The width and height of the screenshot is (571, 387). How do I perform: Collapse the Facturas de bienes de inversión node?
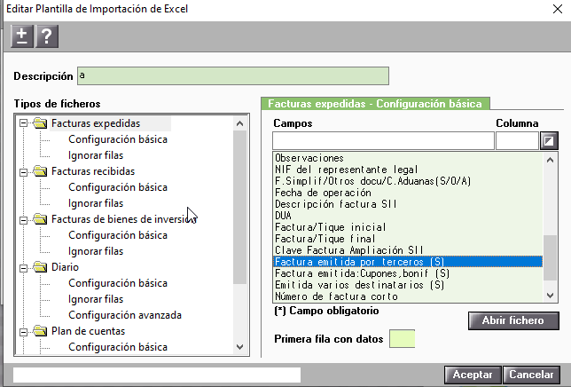pyautogui.click(x=23, y=220)
